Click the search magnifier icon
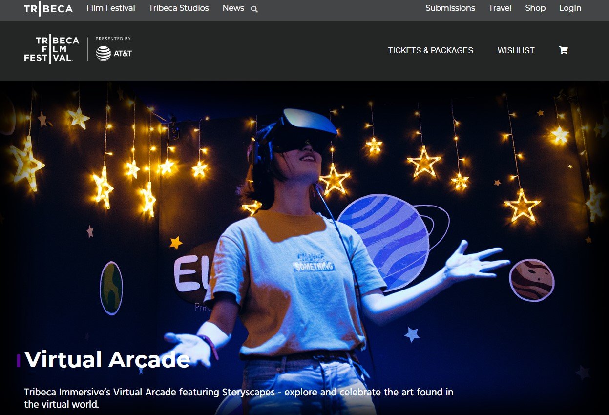This screenshot has height=415, width=609. pyautogui.click(x=254, y=9)
